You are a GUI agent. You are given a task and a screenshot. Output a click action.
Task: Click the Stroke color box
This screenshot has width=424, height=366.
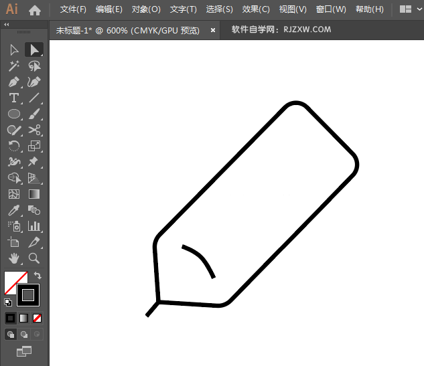(x=28, y=295)
